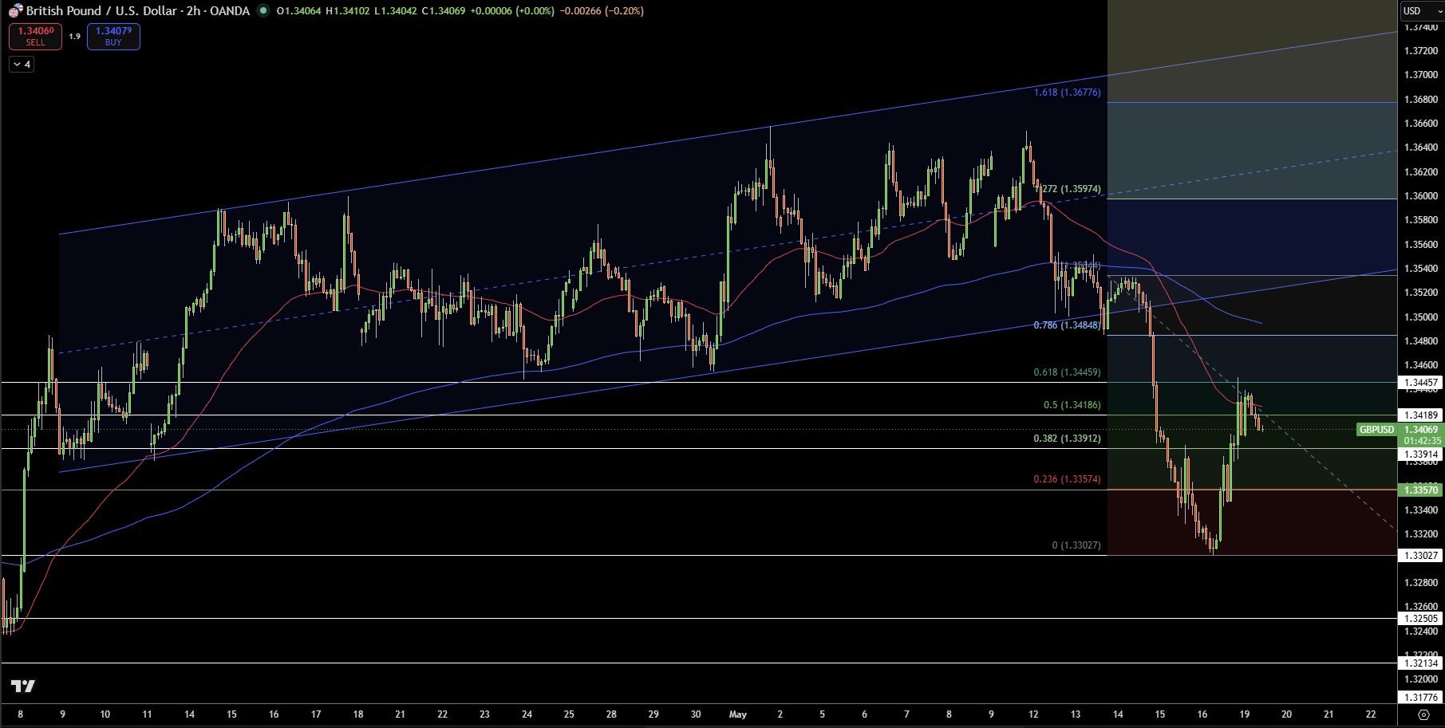Viewport: 1445px width, 728px height.
Task: Select the GBPUSD price label on axis
Action: coord(1376,430)
